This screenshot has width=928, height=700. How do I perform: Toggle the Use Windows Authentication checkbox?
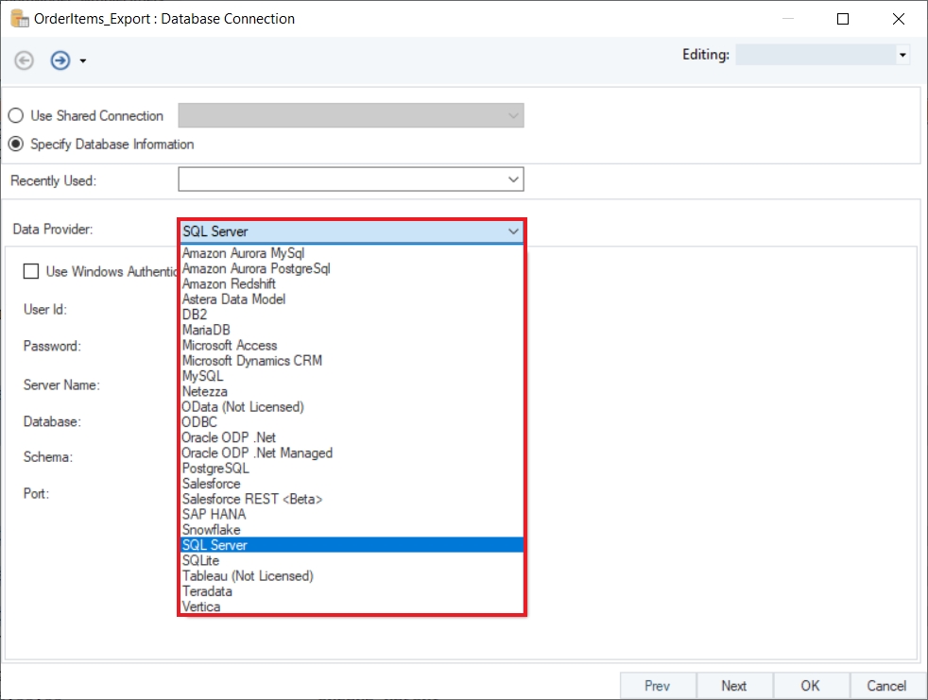pyautogui.click(x=31, y=271)
